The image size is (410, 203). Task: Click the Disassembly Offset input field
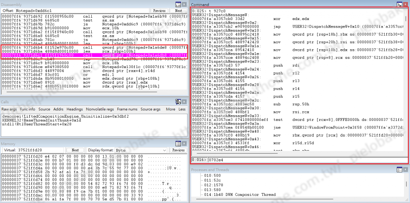[x=82, y=11]
